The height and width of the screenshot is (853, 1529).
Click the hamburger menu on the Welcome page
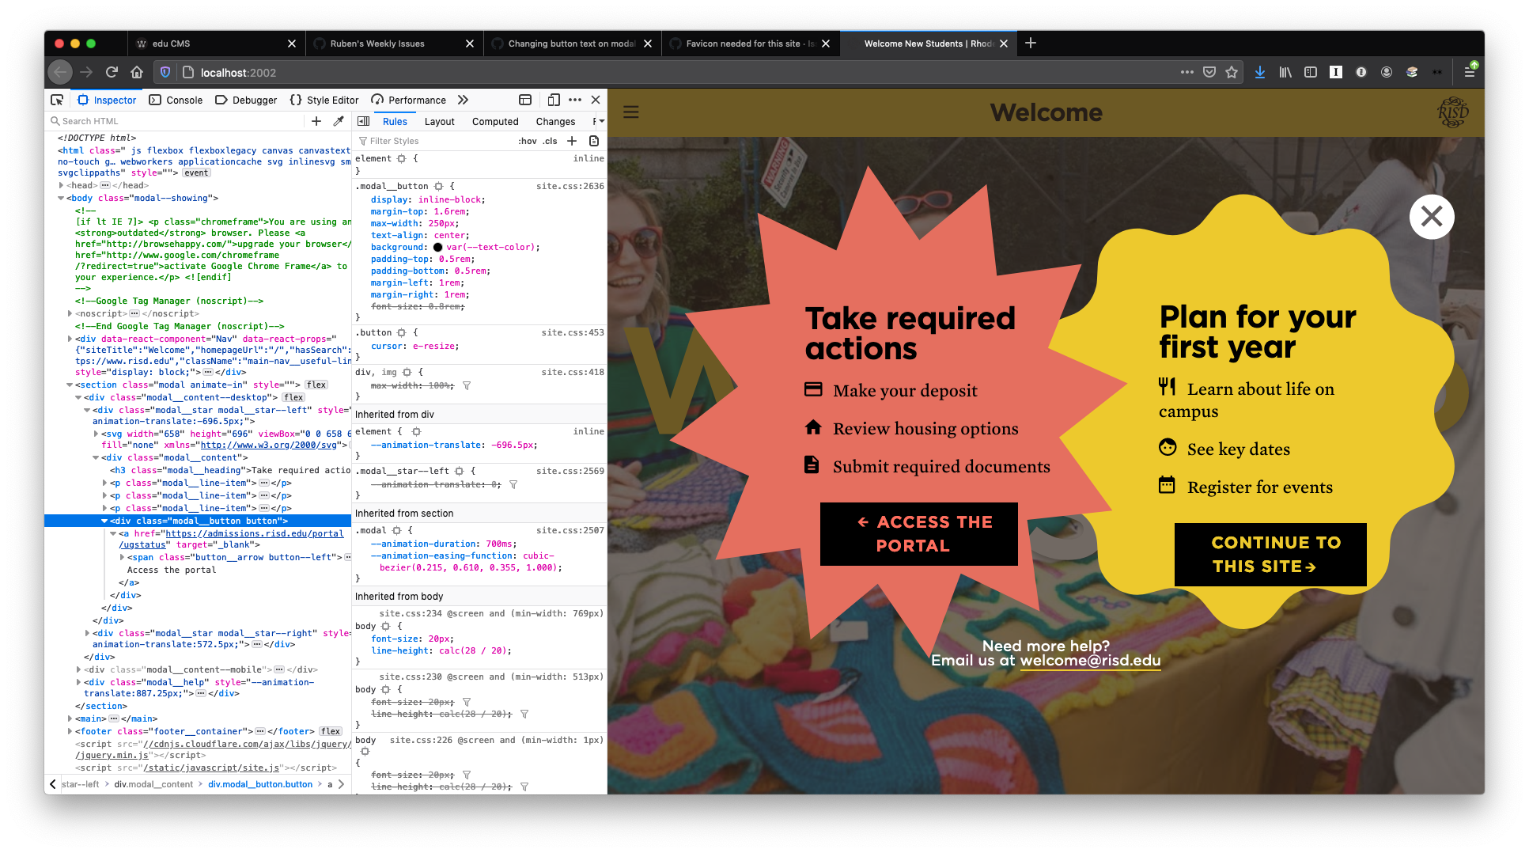click(630, 112)
